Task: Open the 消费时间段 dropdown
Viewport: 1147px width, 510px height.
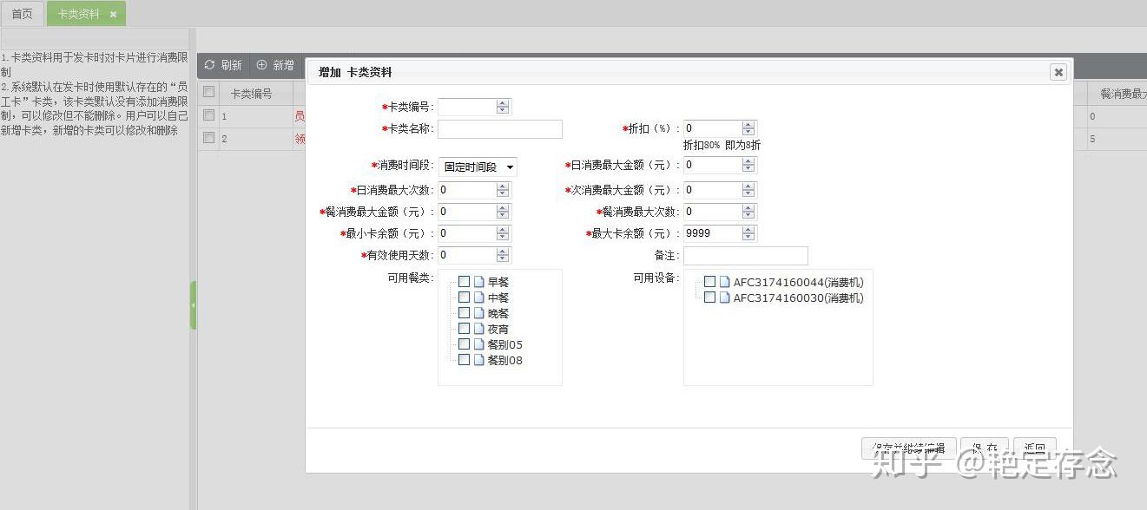Action: [478, 167]
